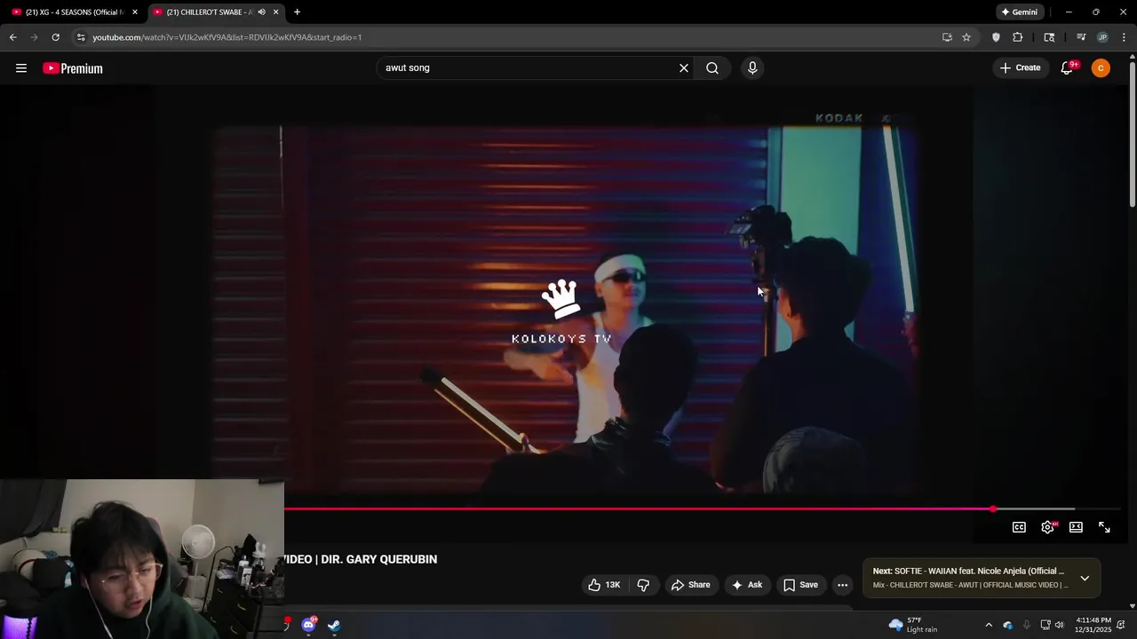Click the page vertical scrollbar

(1133, 133)
